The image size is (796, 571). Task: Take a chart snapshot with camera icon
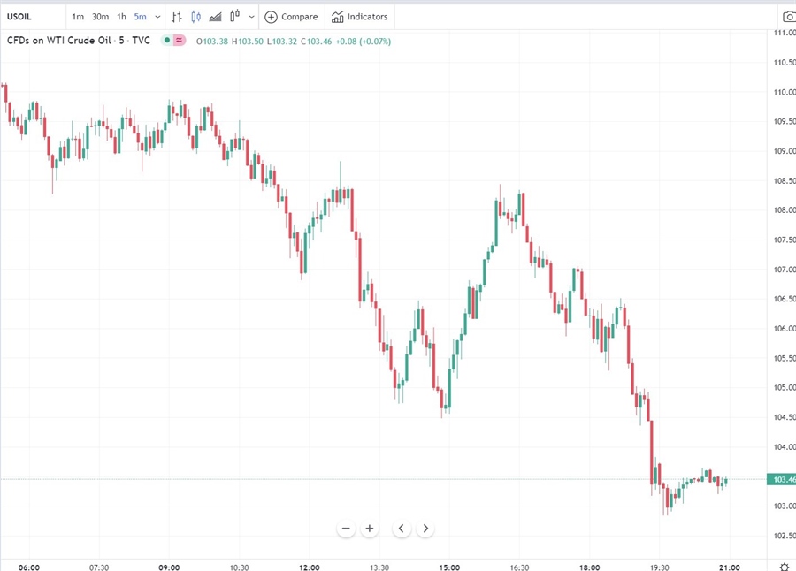[x=790, y=17]
